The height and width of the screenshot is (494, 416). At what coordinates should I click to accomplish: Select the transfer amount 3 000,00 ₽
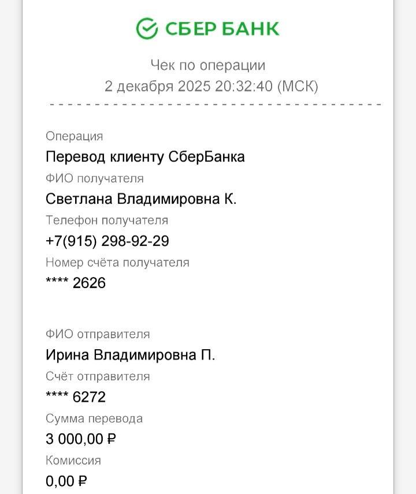tap(81, 439)
